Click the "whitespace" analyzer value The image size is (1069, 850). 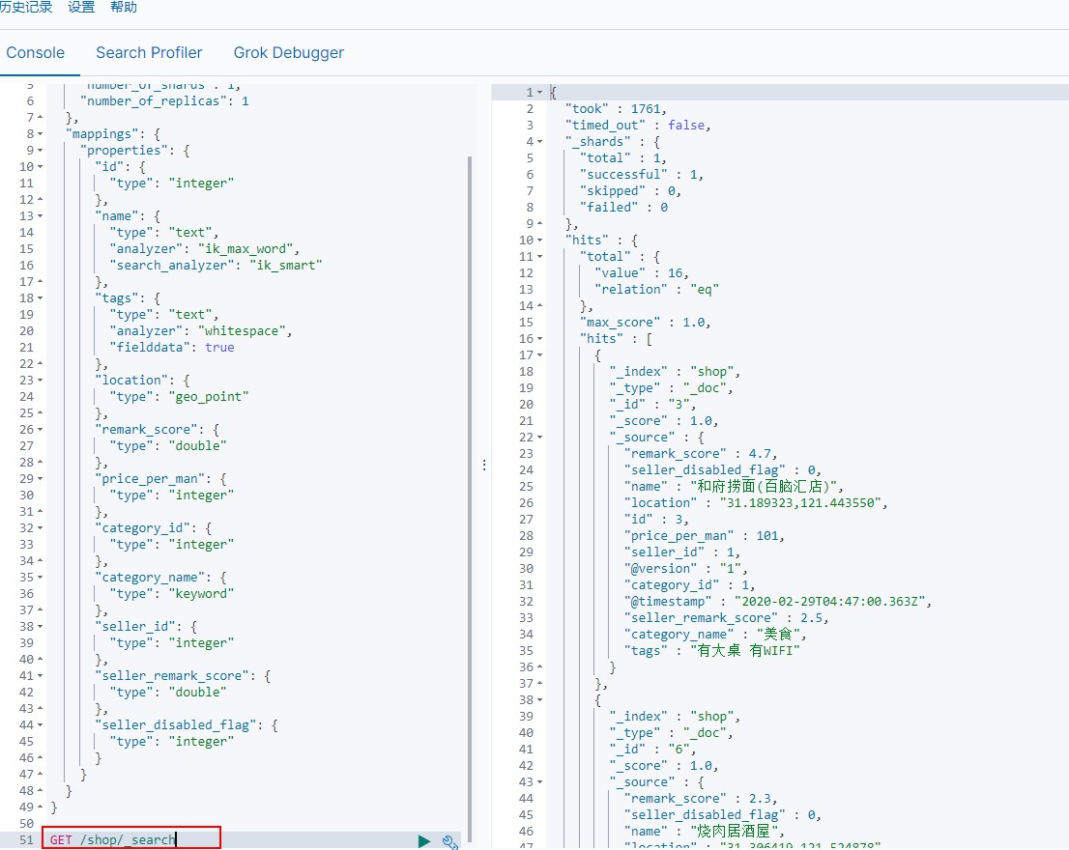242,331
